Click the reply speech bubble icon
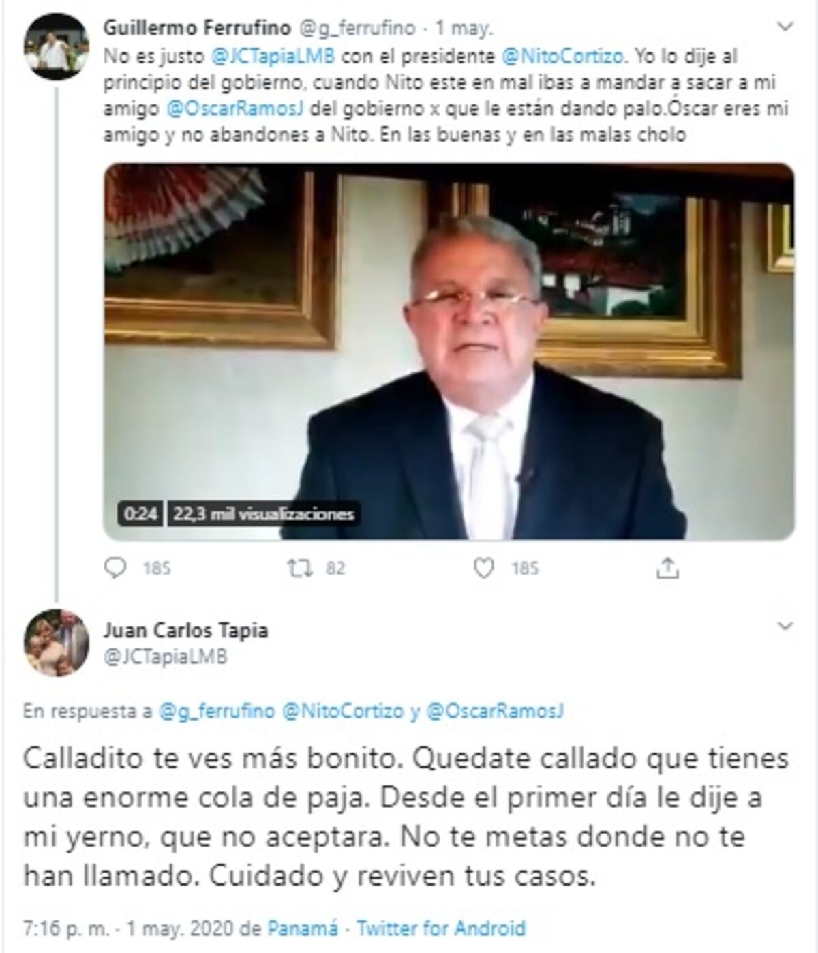818x953 pixels. [x=115, y=567]
